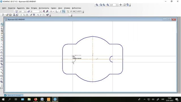Open the Windows Start button
181x102 pixels.
3,99
